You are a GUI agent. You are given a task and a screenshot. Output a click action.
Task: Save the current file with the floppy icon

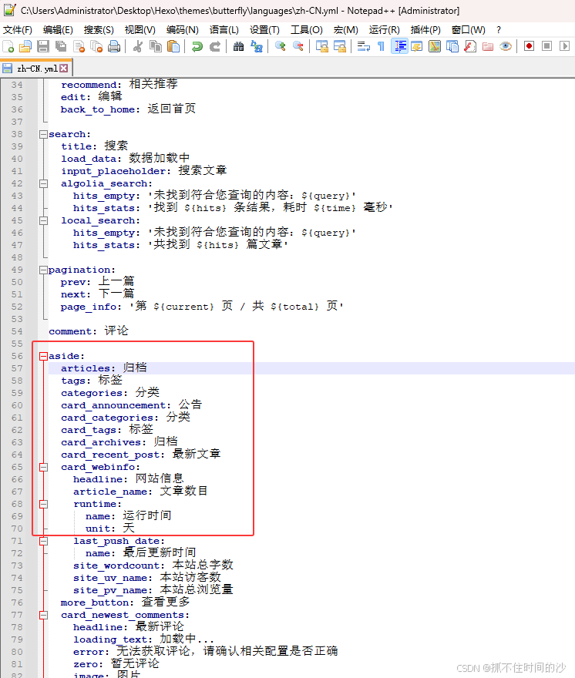[43, 46]
